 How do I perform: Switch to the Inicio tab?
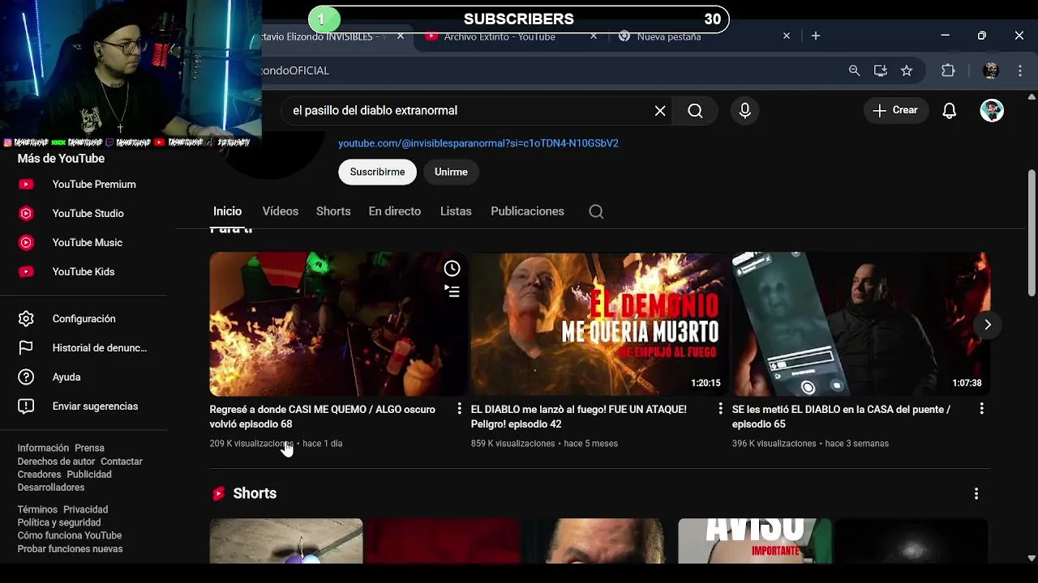click(227, 211)
